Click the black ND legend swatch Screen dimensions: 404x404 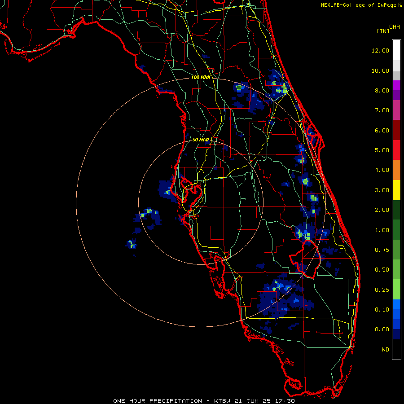pyautogui.click(x=396, y=349)
